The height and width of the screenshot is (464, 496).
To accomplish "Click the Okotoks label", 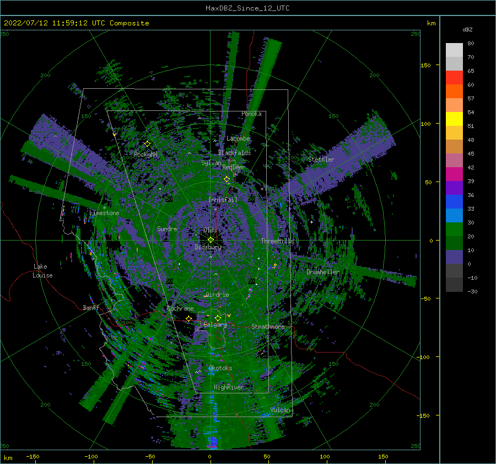I will coord(220,368).
